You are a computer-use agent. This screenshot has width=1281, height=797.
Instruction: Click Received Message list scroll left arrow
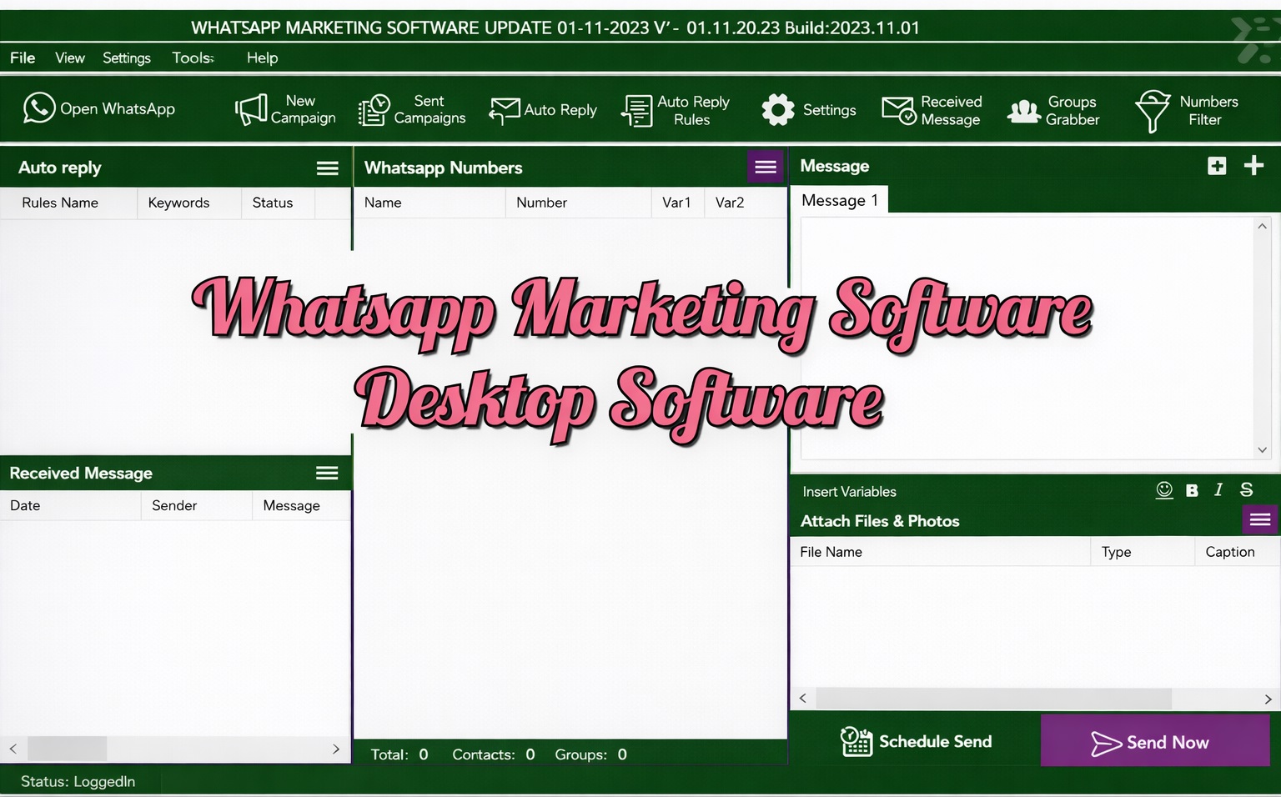coord(13,749)
